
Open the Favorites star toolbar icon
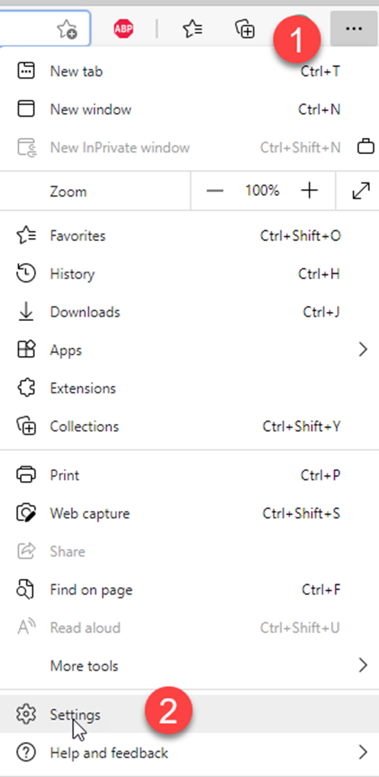pos(192,29)
